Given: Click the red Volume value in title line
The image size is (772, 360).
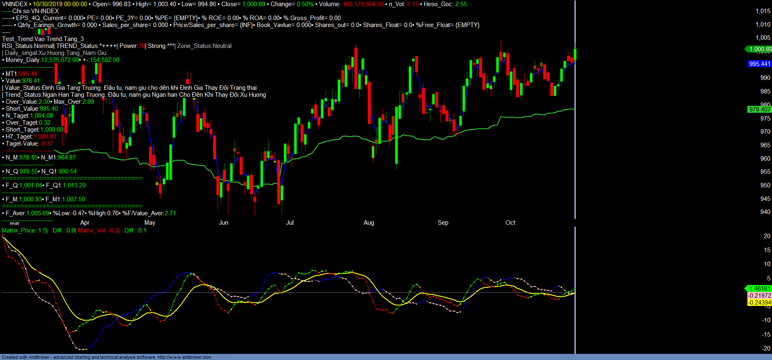Looking at the screenshot, I should [363, 4].
